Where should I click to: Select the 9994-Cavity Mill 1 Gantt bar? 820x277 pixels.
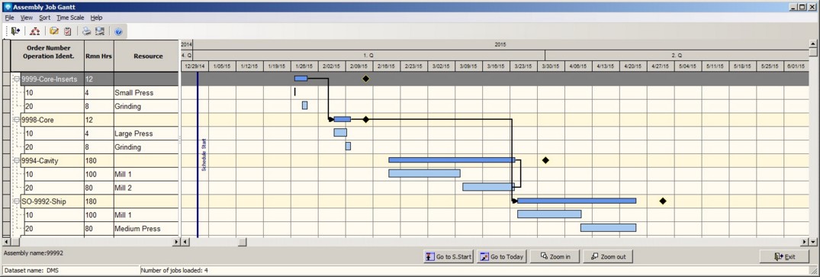point(424,173)
